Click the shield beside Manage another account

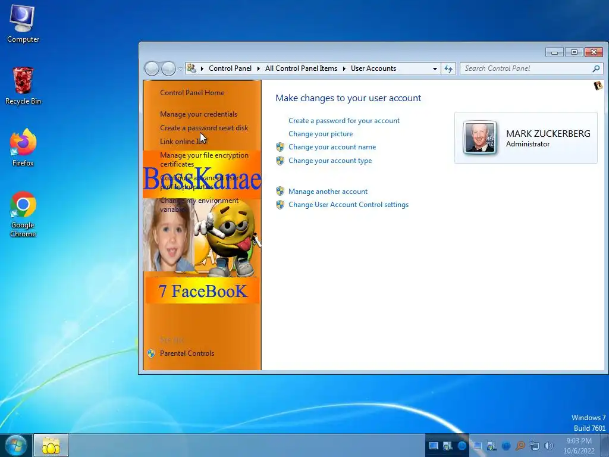click(280, 191)
